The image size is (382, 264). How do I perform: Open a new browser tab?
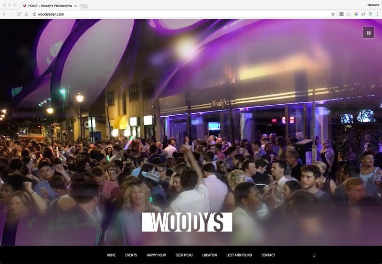coord(85,6)
